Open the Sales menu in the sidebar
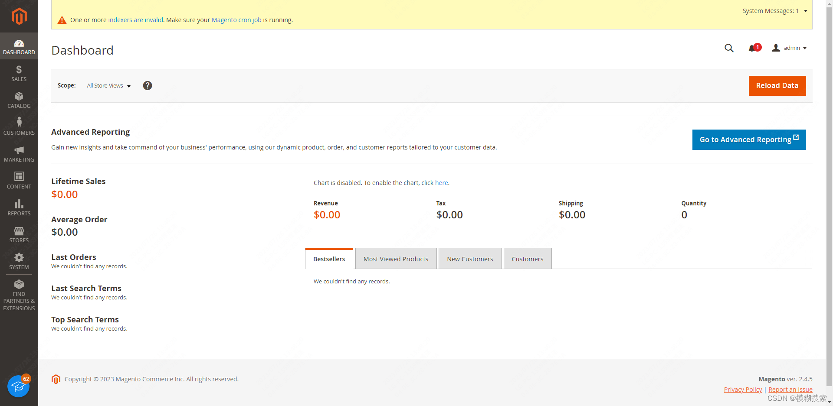833x406 pixels. click(19, 73)
